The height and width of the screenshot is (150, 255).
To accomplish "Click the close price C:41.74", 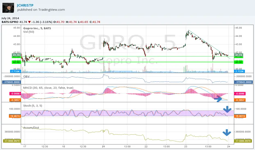I will 95,22.
